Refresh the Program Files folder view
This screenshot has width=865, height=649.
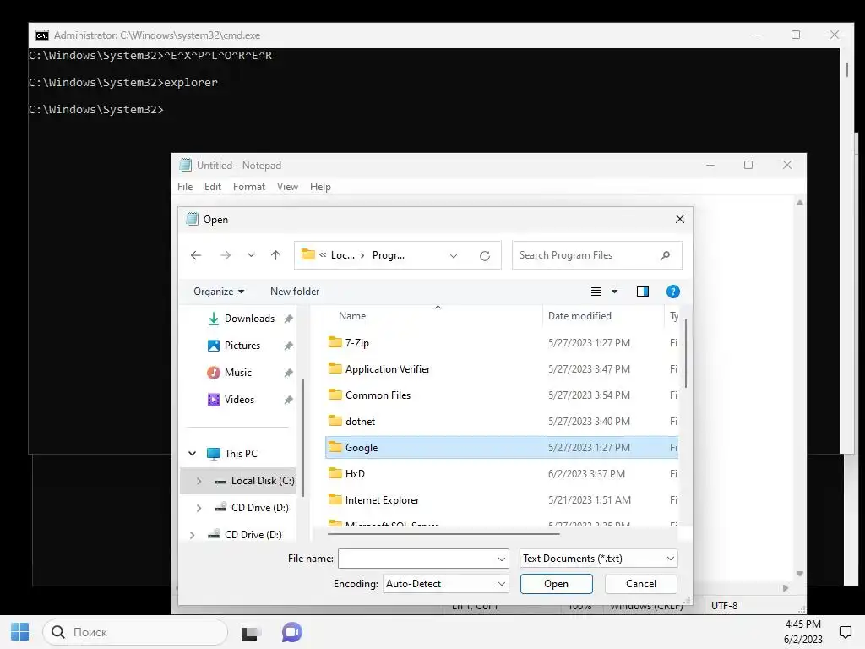click(x=485, y=255)
